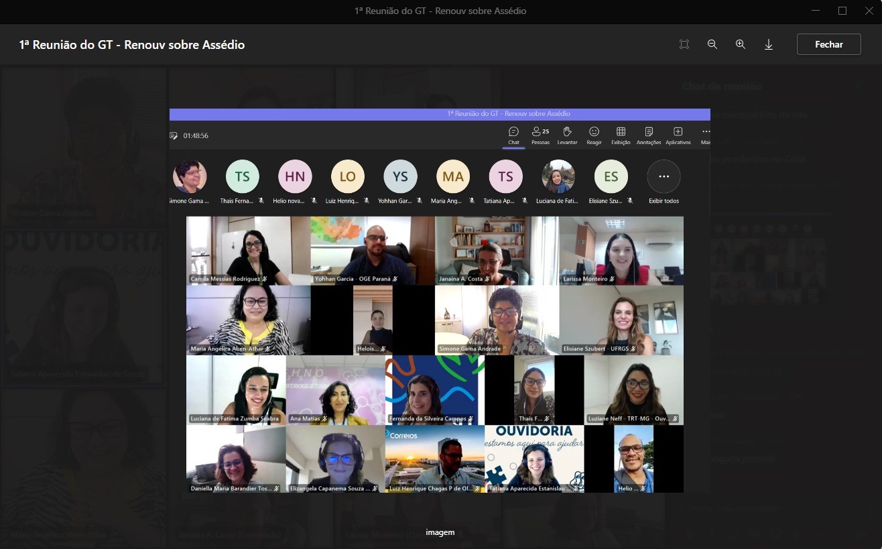Zoom in on the image
The width and height of the screenshot is (882, 549).
point(741,44)
